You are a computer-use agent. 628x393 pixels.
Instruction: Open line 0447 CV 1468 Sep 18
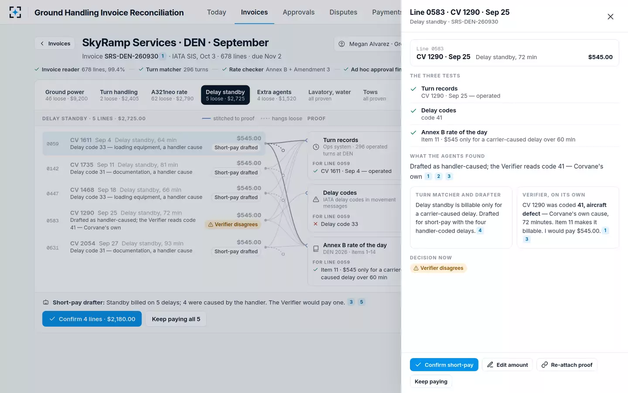[x=154, y=193]
